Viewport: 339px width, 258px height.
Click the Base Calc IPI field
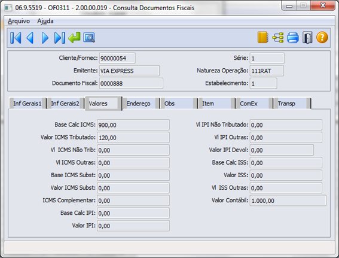tap(133, 213)
